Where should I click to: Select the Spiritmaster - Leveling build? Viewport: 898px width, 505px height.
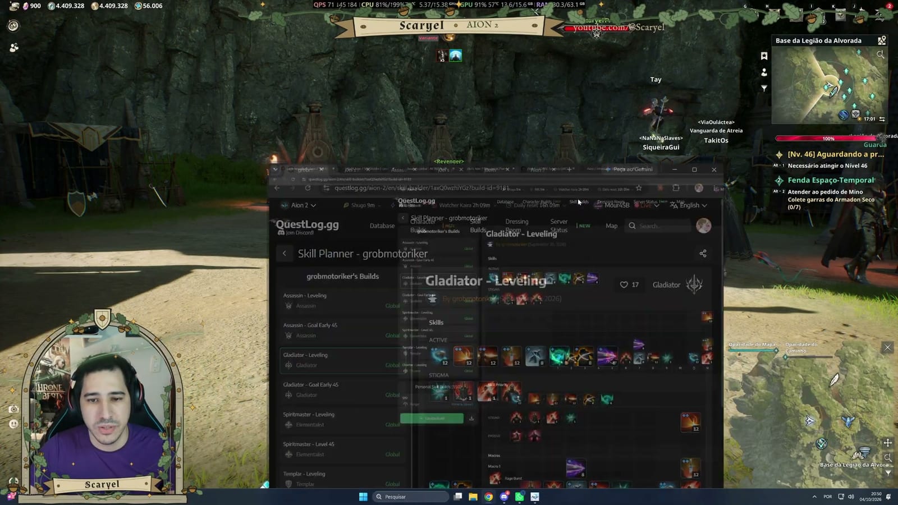[341, 420]
